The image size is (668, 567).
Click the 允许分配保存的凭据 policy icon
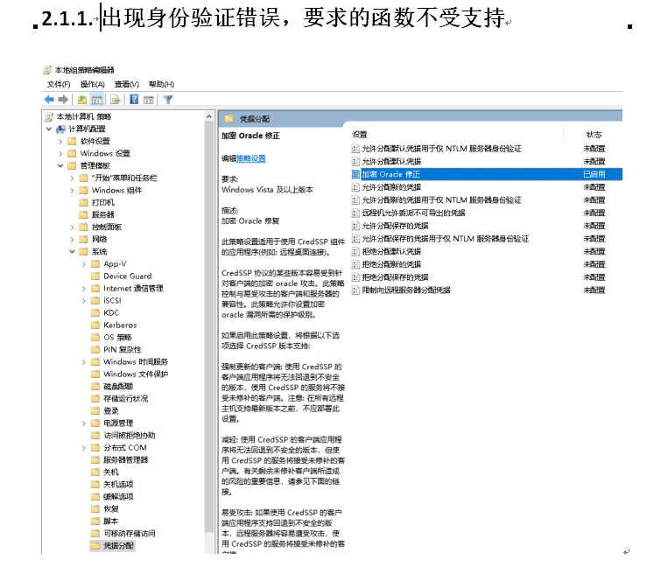(x=355, y=226)
